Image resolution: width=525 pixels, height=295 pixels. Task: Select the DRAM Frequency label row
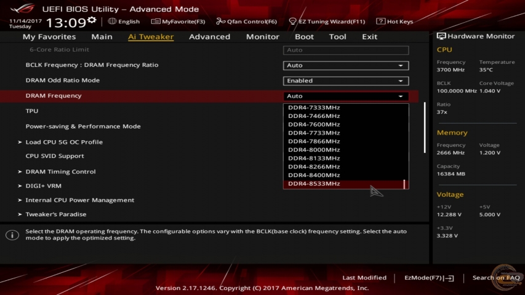54,96
